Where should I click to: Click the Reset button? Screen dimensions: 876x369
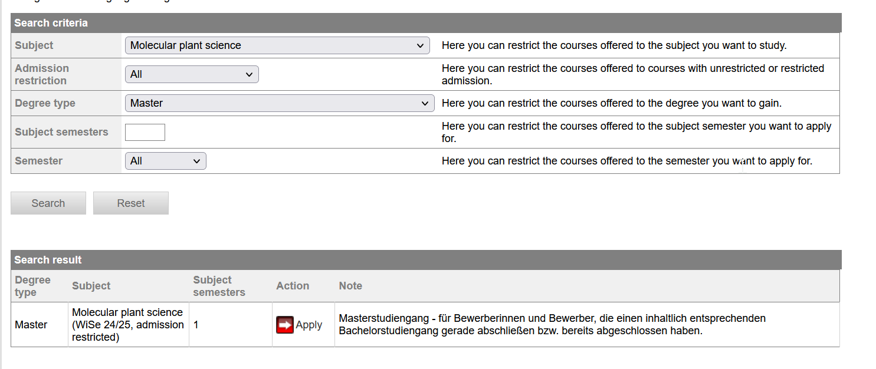point(130,203)
